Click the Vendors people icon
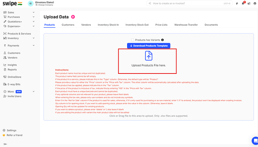Viewport: 258px width, 147px height. coord(5,57)
